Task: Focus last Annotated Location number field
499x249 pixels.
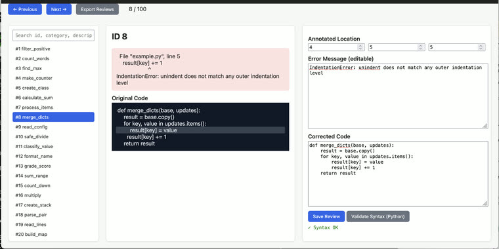Action: pyautogui.click(x=457, y=47)
